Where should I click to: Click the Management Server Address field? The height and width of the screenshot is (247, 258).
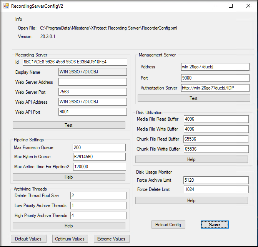pyautogui.click(x=215, y=67)
